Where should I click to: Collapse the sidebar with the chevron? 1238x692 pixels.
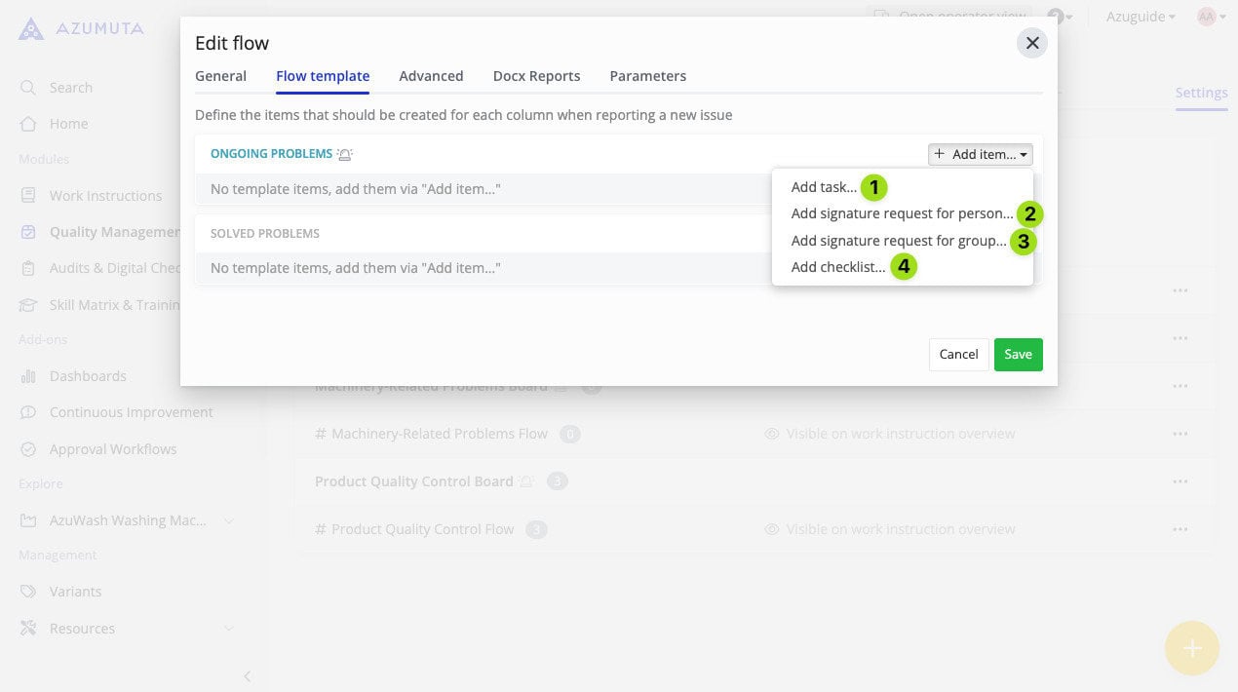[x=247, y=675]
